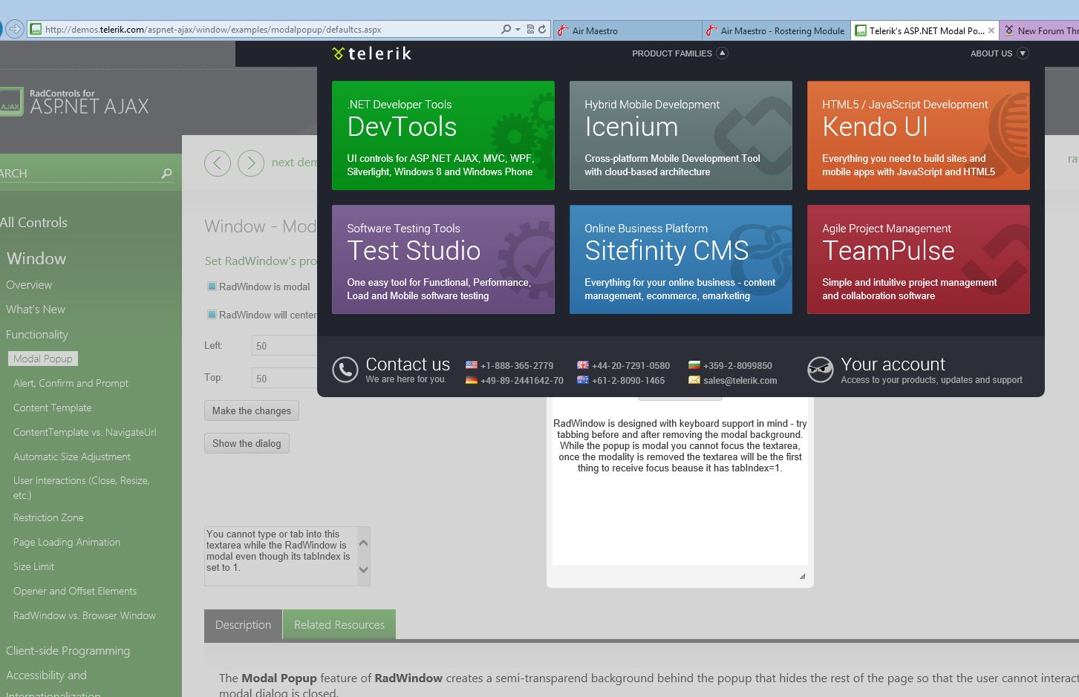Focus the Top offset input field
This screenshot has width=1079, height=697.
pyautogui.click(x=284, y=378)
